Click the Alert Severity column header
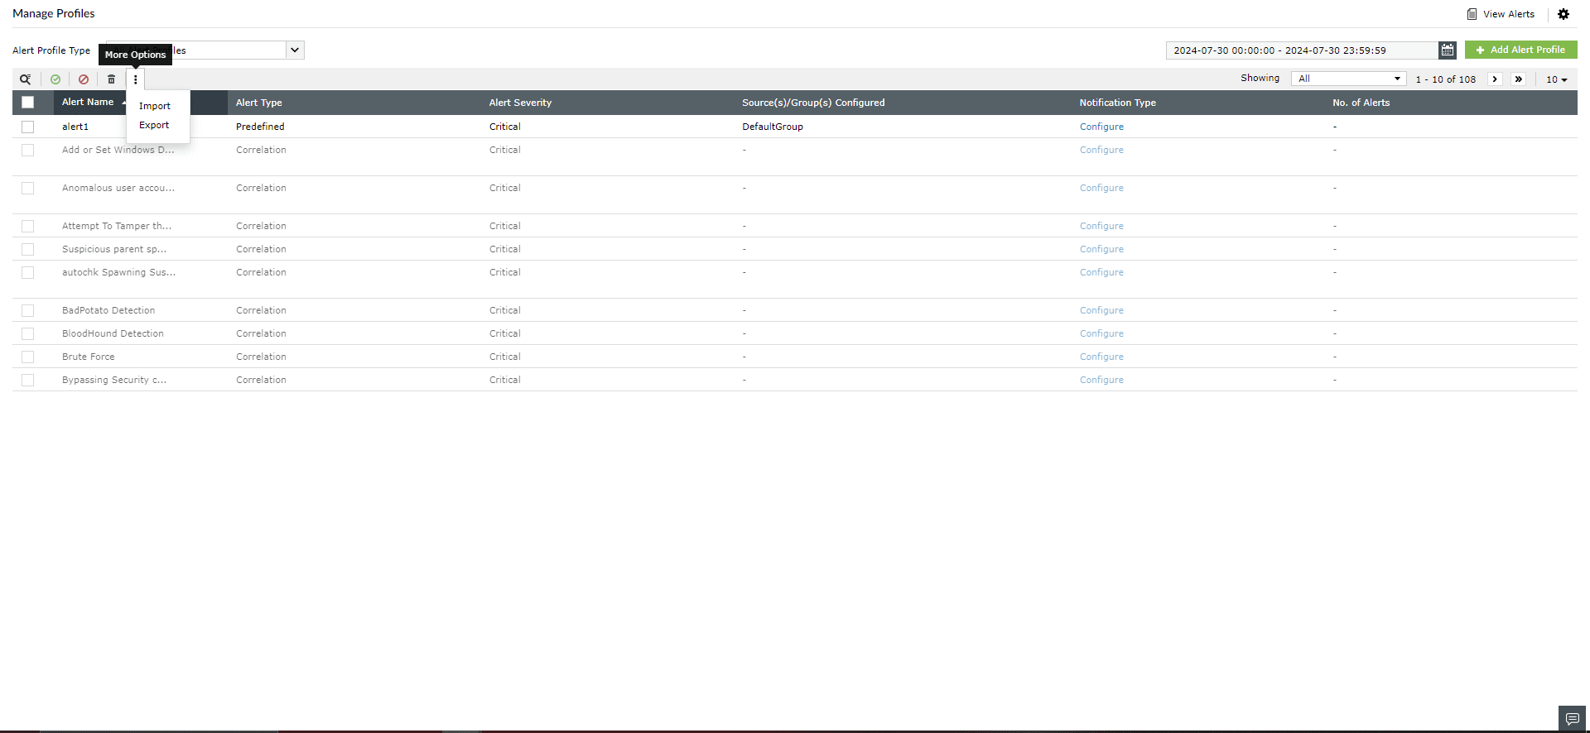1590x733 pixels. [520, 103]
